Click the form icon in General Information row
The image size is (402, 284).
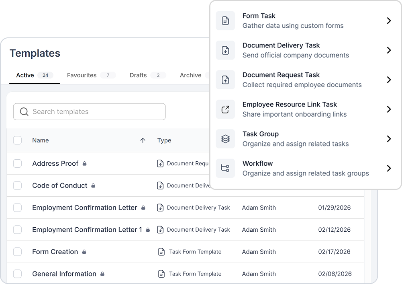tap(161, 274)
